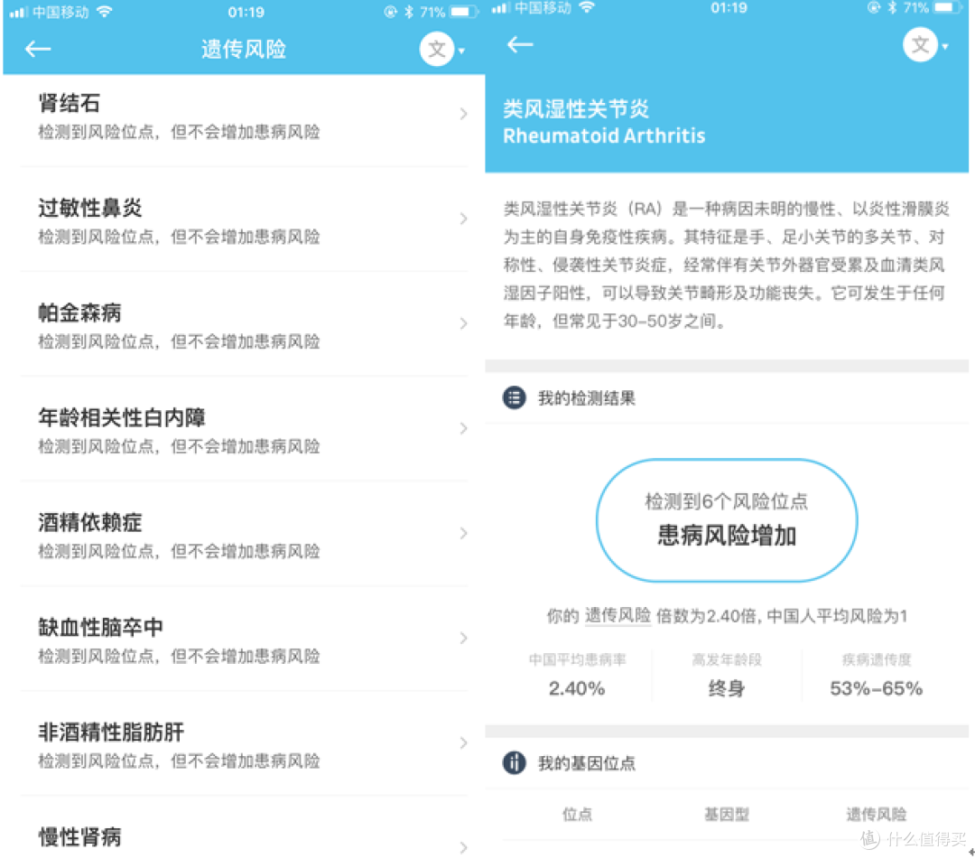975x859 pixels.
Task: Open the 过敏性鼻炎 risk item
Action: [x=244, y=219]
